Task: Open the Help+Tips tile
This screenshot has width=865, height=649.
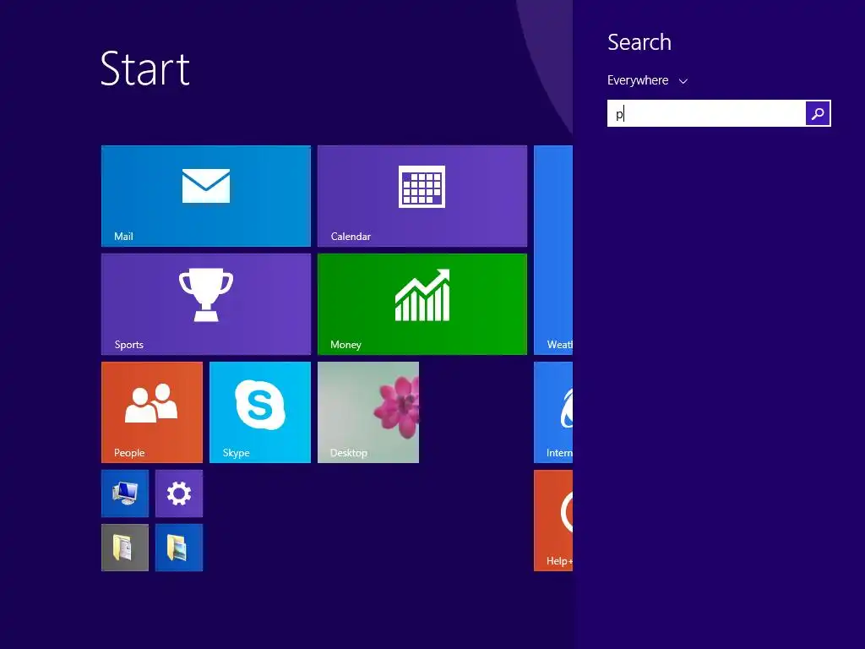Action: [553, 521]
